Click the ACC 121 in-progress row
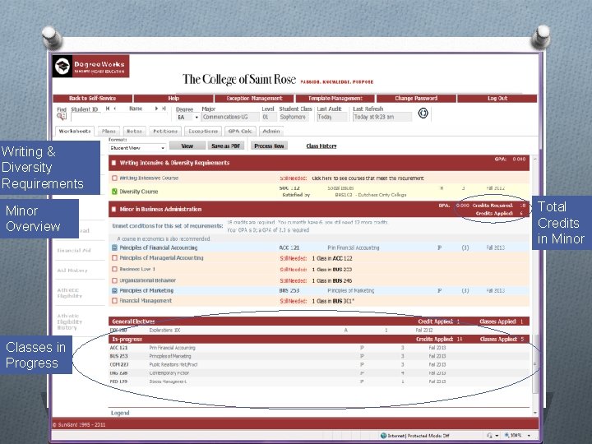 319,348
